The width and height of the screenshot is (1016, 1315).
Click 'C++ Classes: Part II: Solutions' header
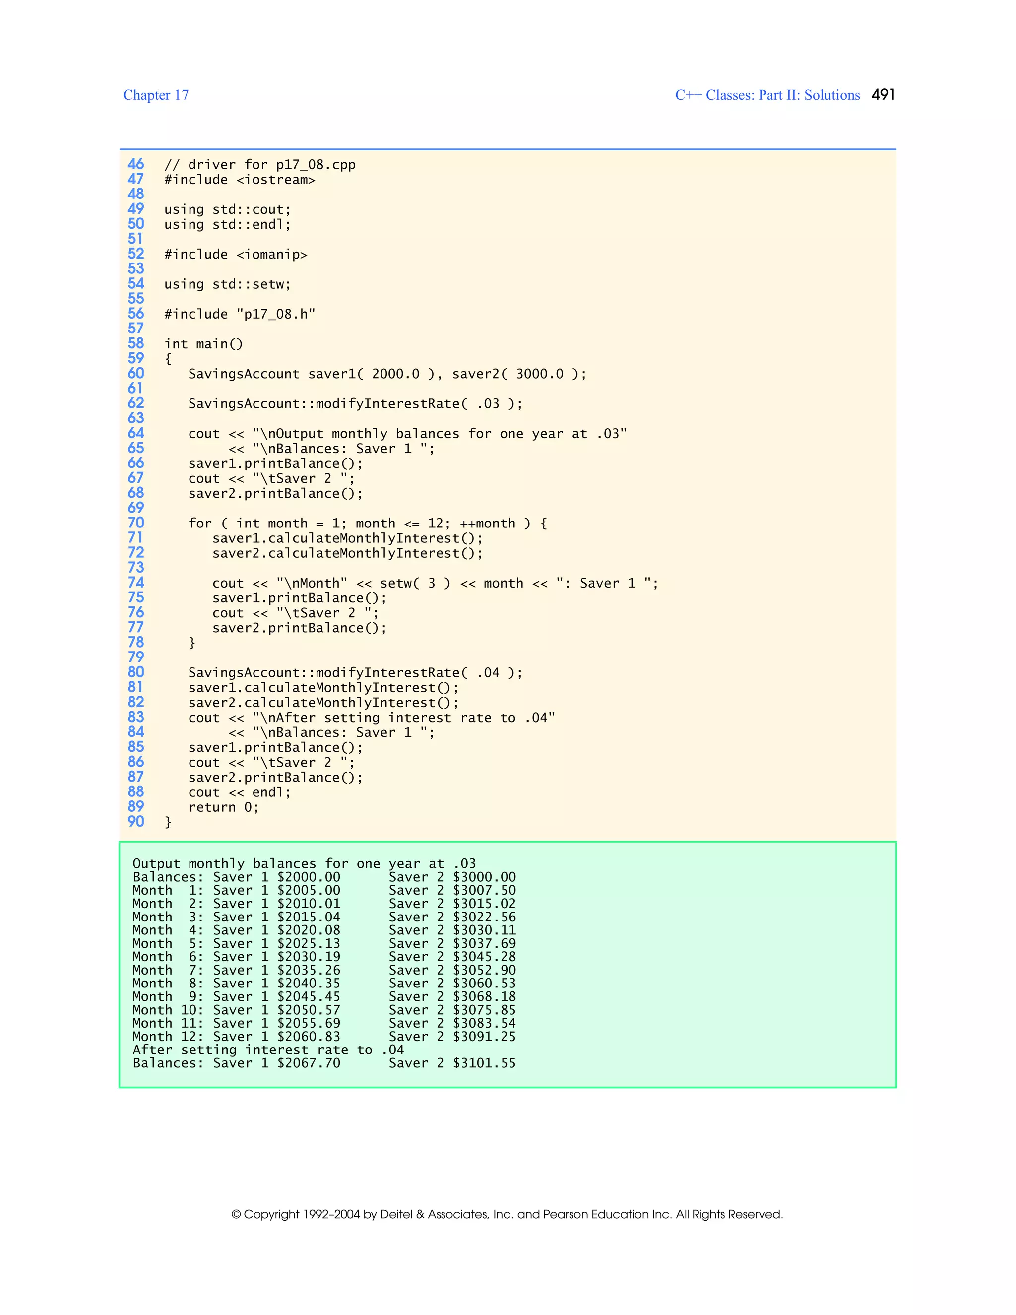[x=767, y=95]
